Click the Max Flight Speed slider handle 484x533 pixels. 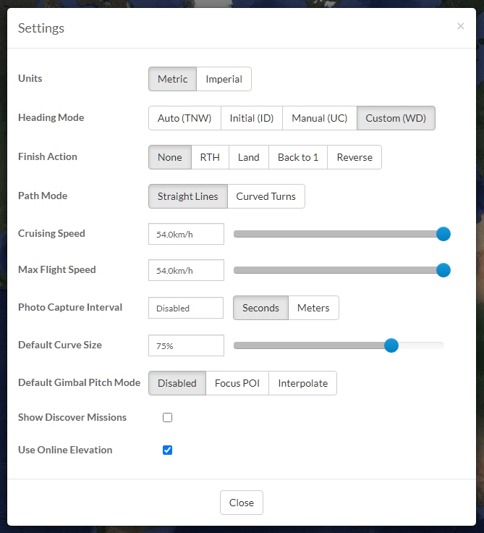pos(443,270)
